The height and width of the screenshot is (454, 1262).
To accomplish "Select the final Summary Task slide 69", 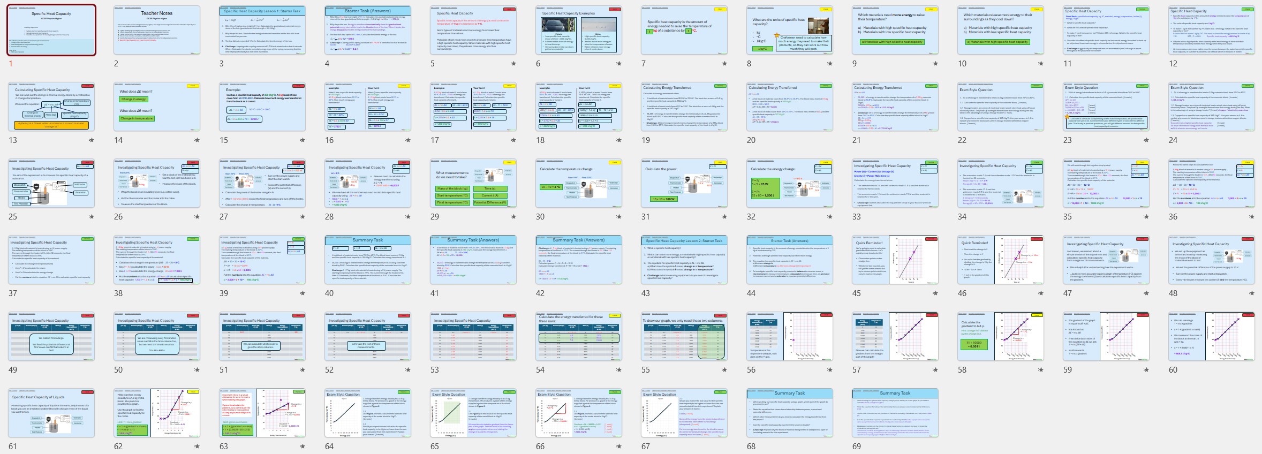I will pos(895,413).
